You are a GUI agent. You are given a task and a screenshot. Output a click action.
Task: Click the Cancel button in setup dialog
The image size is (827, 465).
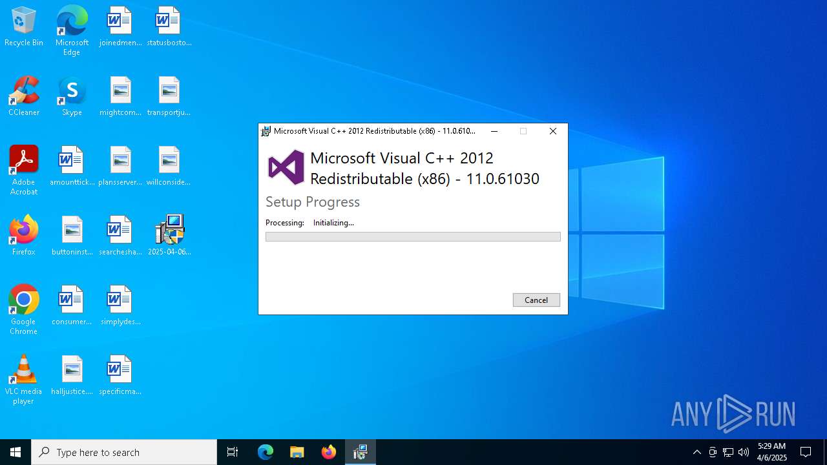[536, 300]
